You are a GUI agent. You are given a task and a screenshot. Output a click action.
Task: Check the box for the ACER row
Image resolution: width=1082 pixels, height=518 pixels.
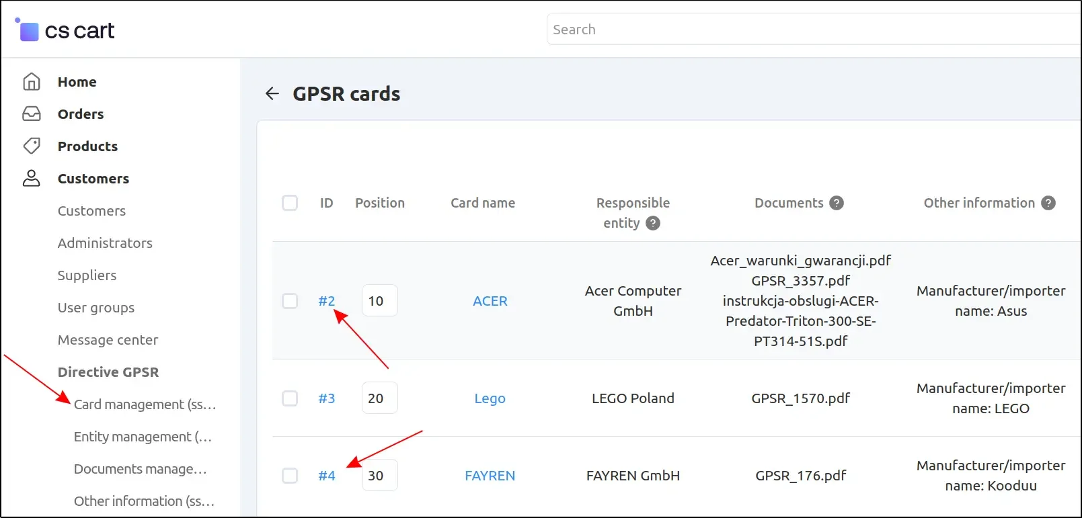290,301
